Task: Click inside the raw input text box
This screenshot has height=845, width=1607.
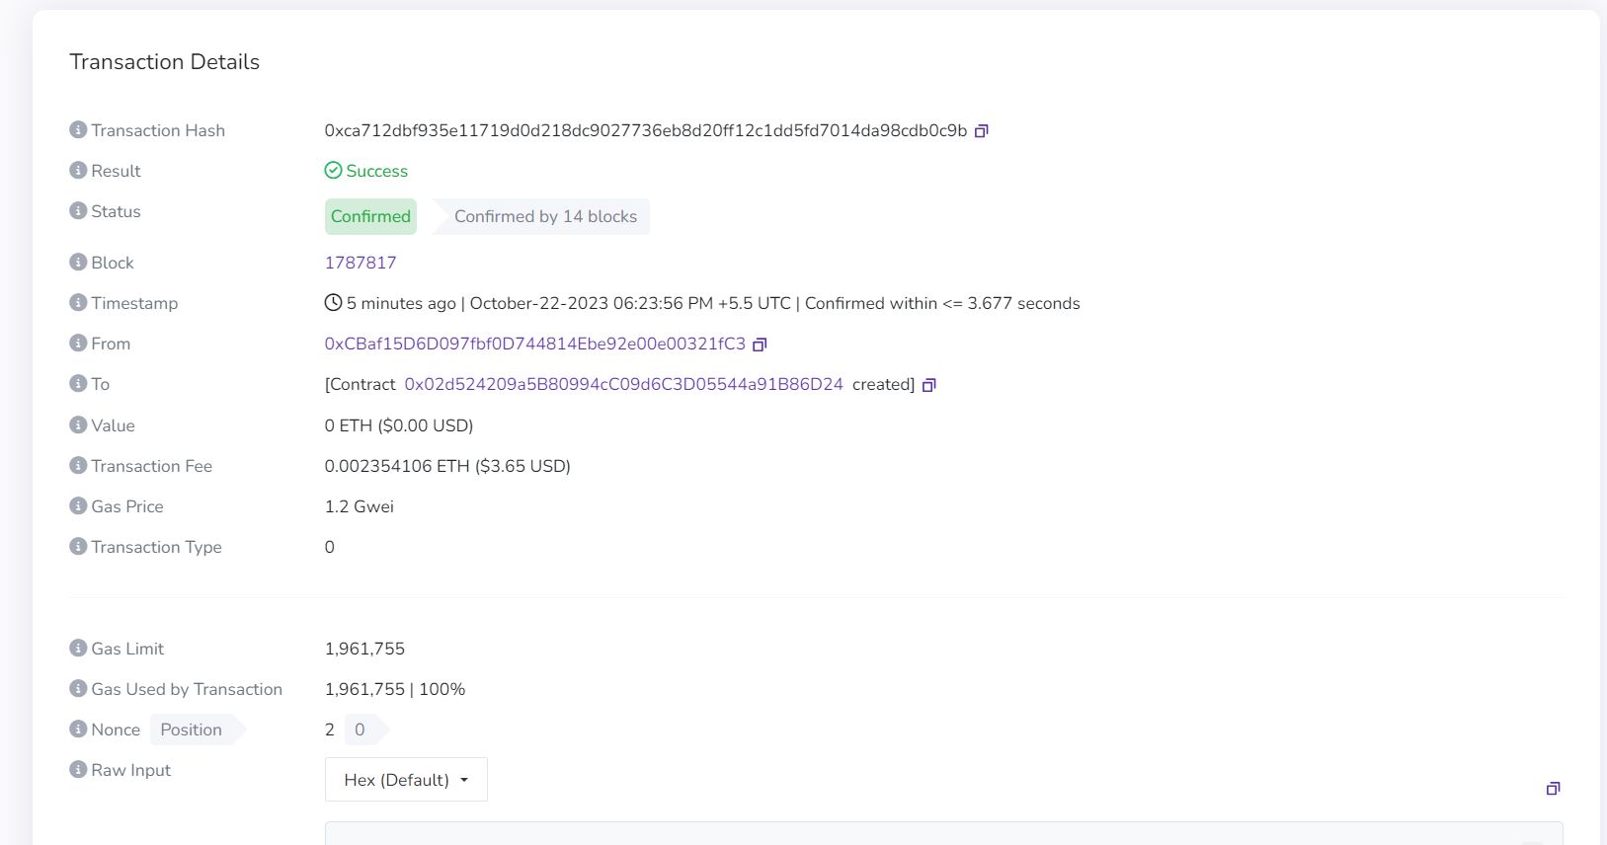Action: pos(943,833)
